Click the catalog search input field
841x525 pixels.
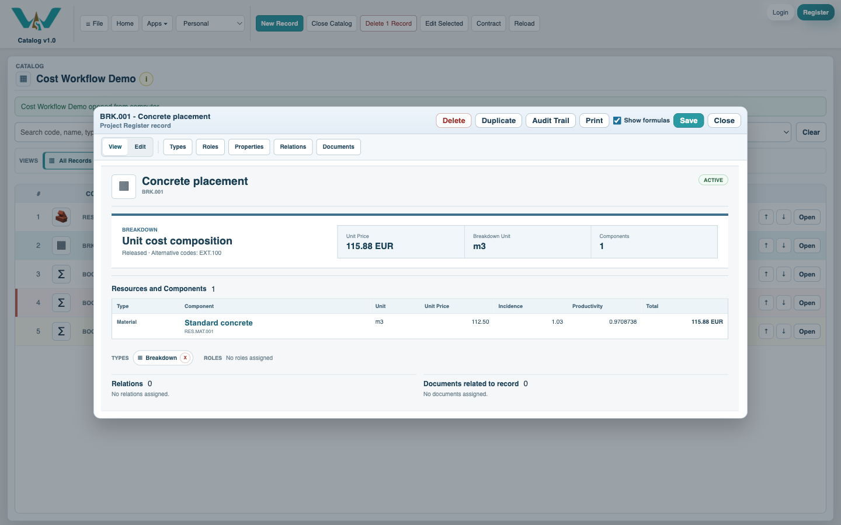(55, 132)
